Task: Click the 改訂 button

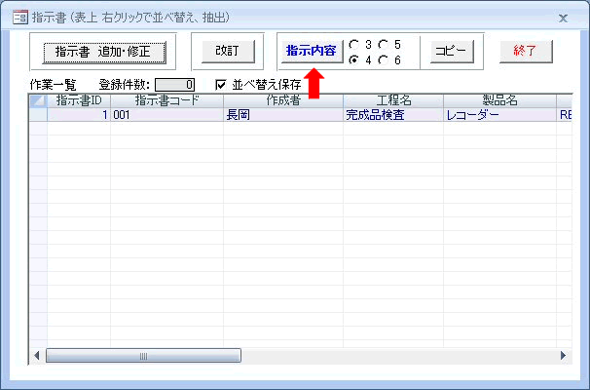Action: [x=228, y=52]
